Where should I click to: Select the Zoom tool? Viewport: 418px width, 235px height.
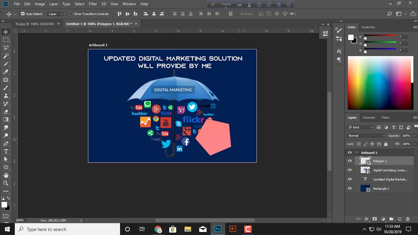click(6, 183)
